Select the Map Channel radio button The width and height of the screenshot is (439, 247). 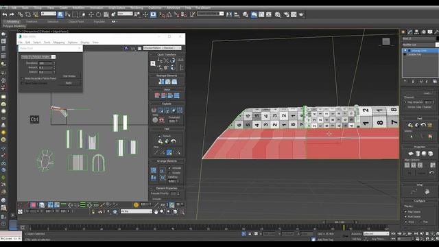[x=405, y=102]
